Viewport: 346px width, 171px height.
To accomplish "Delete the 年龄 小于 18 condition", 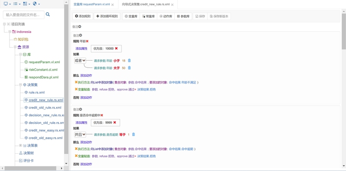I will click(x=129, y=60).
